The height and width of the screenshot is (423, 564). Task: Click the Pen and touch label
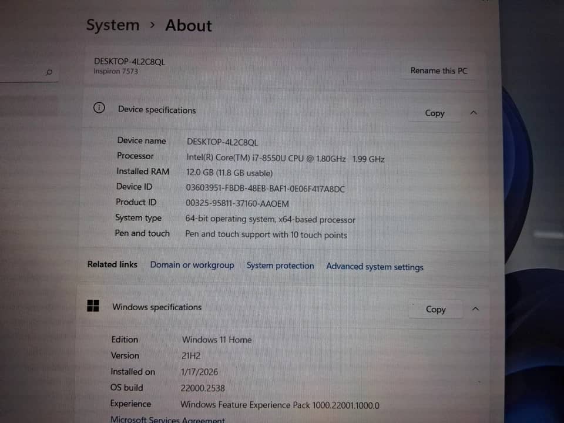(142, 233)
